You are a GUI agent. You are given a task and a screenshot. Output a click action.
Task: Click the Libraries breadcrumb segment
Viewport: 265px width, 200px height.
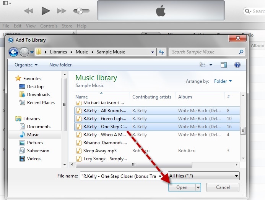point(59,52)
